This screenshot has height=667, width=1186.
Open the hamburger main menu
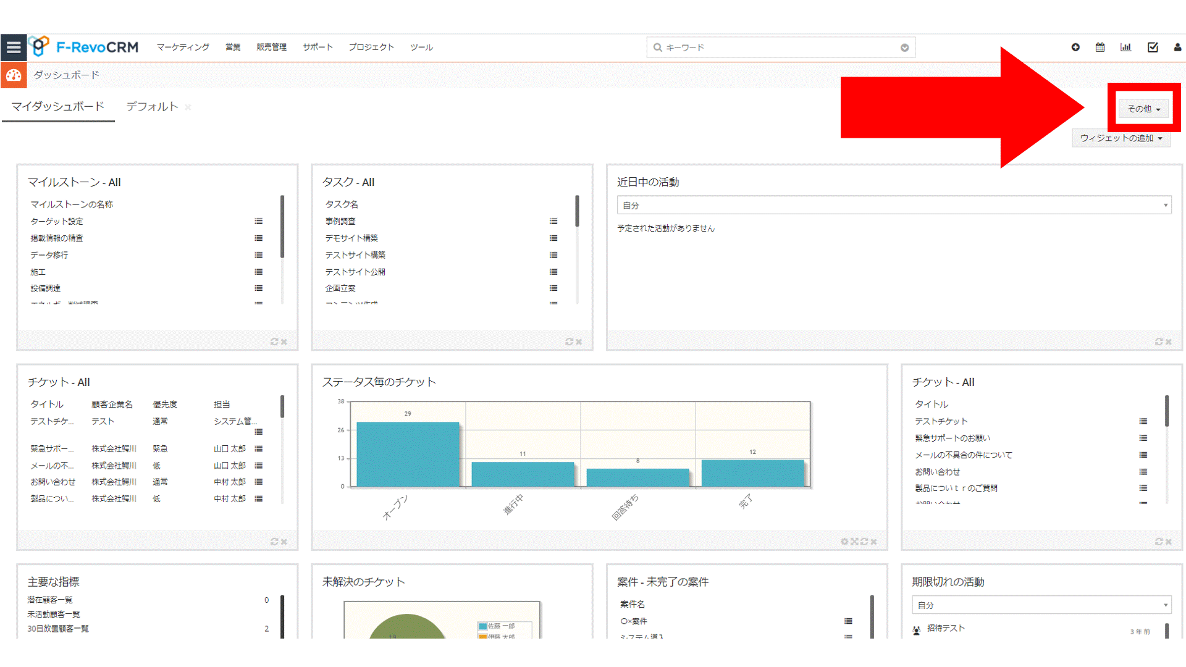pos(14,47)
